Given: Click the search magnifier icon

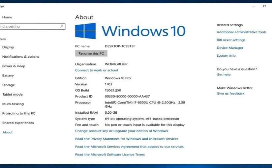Looking at the screenshot, I should (62, 27).
